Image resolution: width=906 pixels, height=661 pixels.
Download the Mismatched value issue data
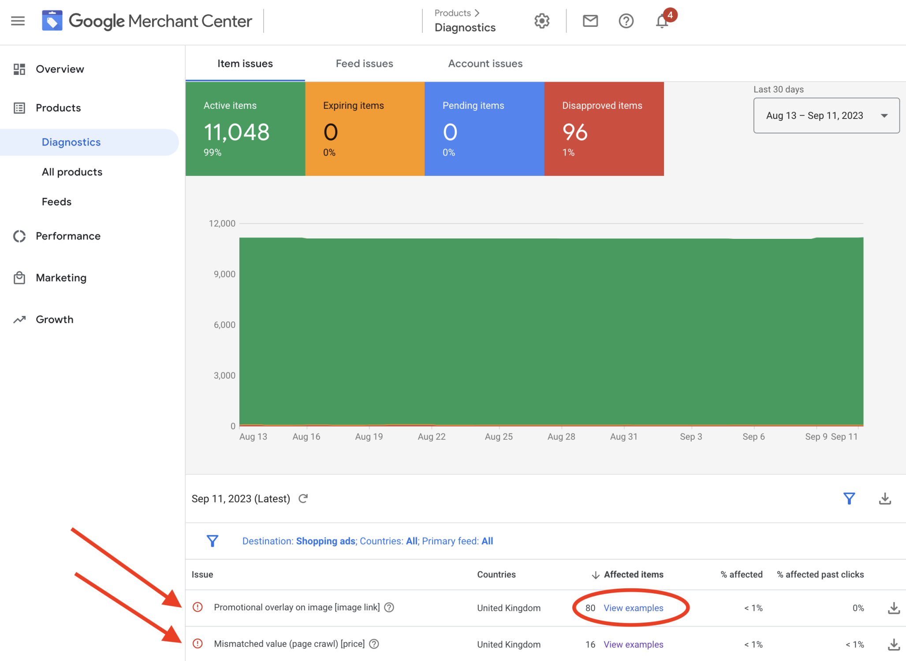[894, 643]
